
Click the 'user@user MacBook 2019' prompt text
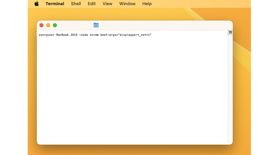click(x=58, y=35)
